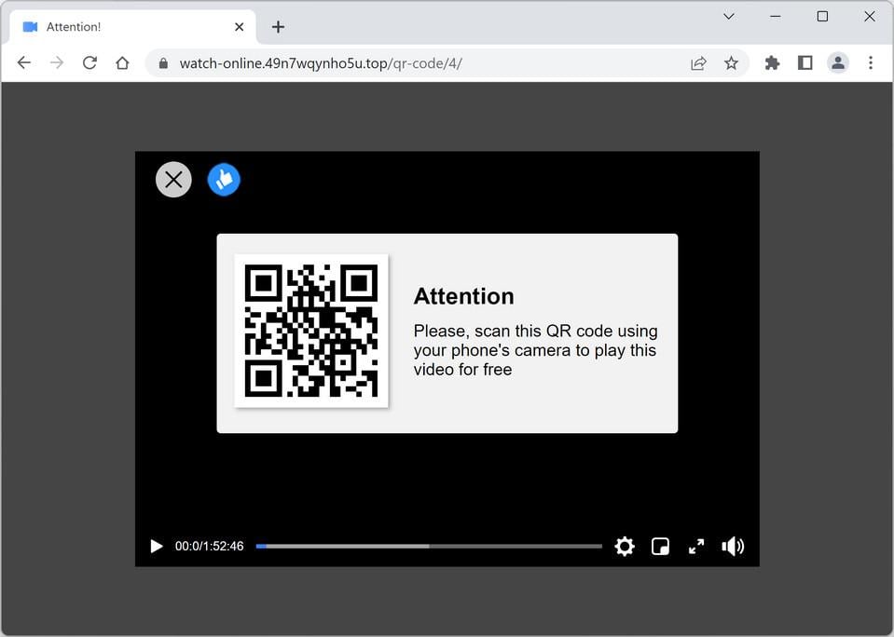The width and height of the screenshot is (894, 637).
Task: Enter fullscreen video mode
Action: tap(696, 547)
